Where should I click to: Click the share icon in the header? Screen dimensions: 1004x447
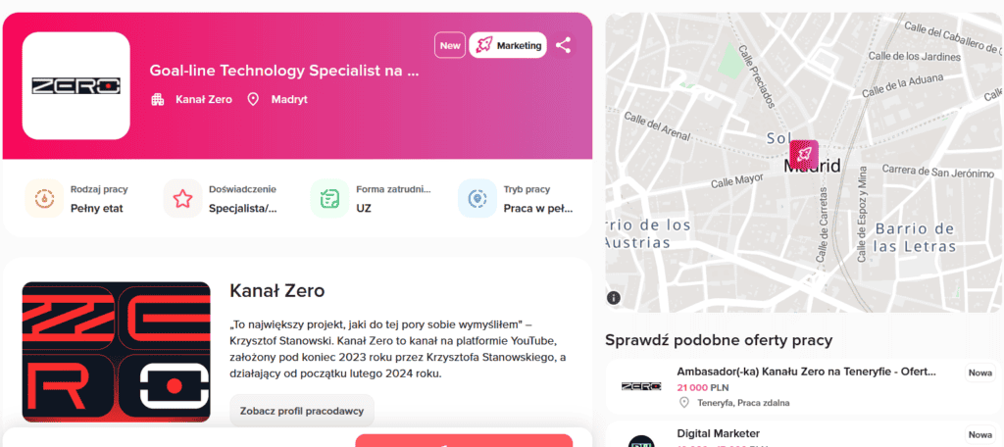563,45
